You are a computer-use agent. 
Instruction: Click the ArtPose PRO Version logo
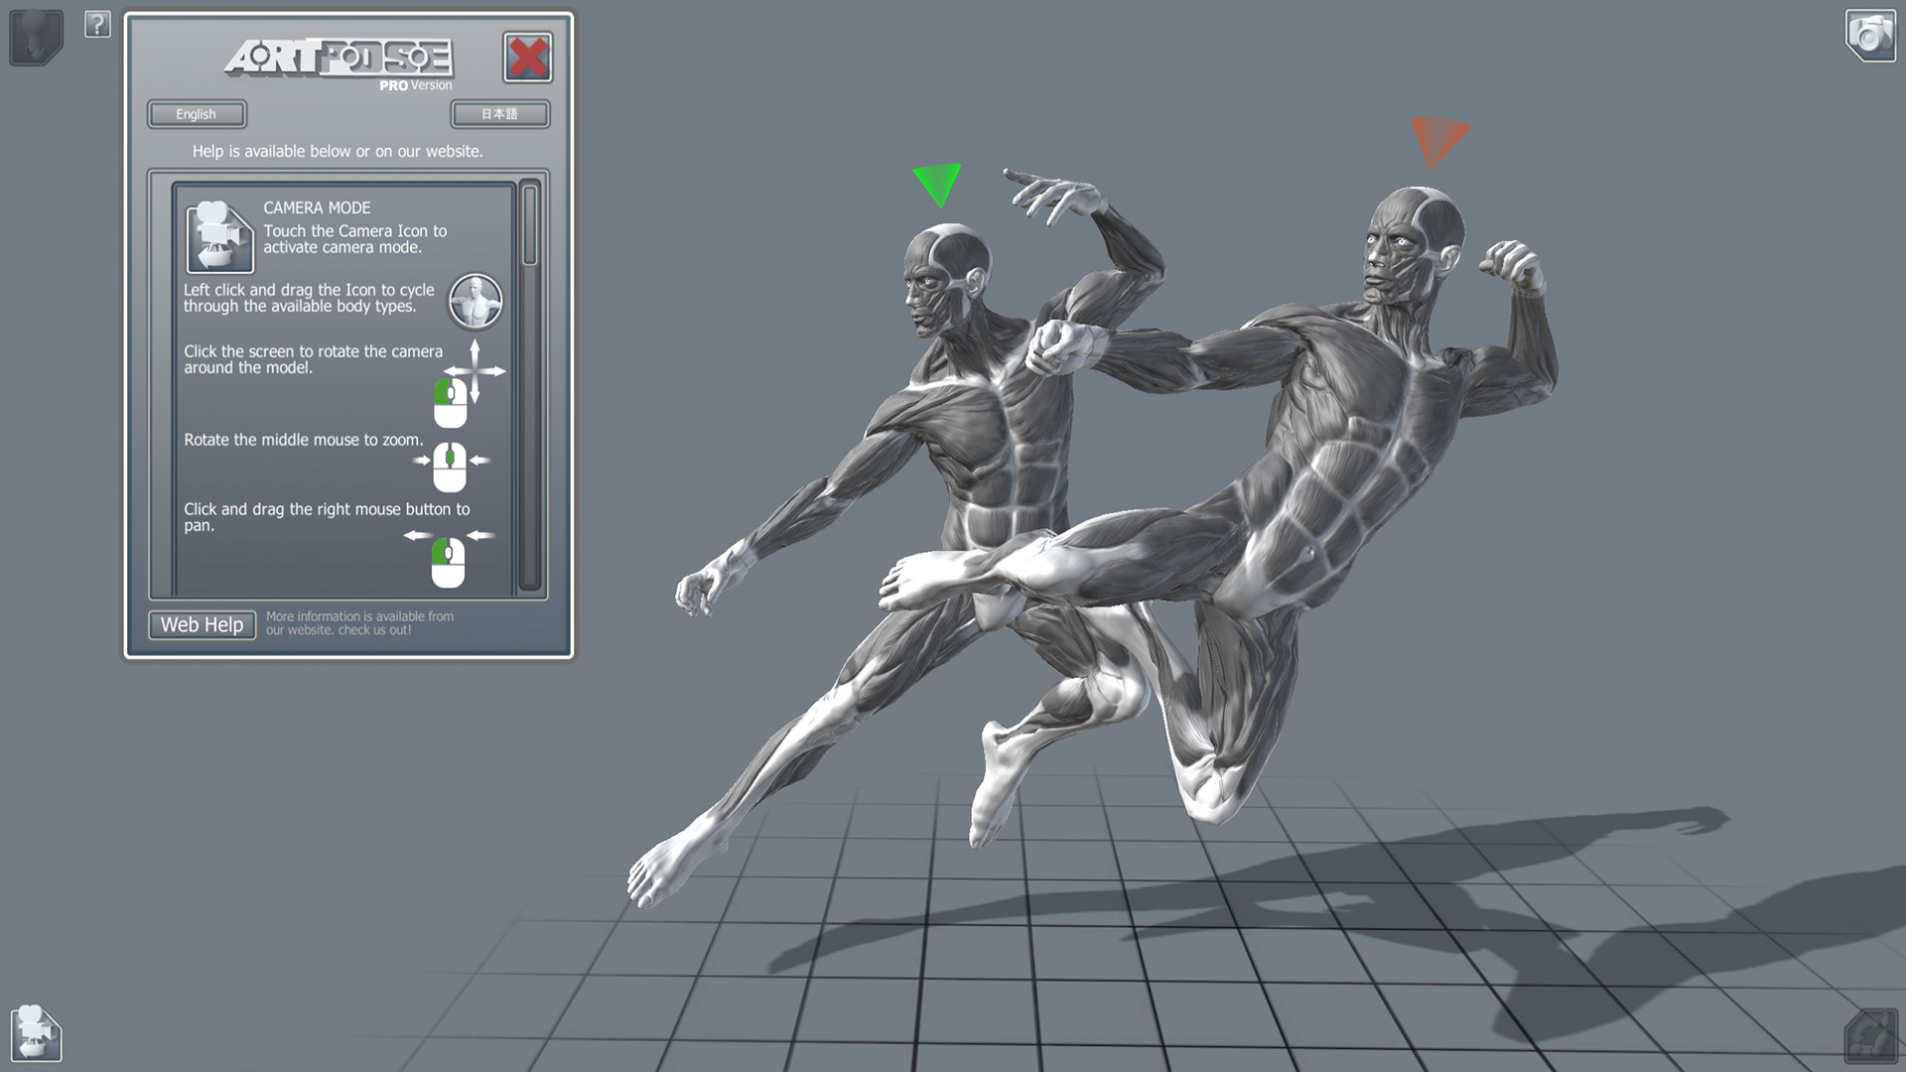[x=339, y=62]
